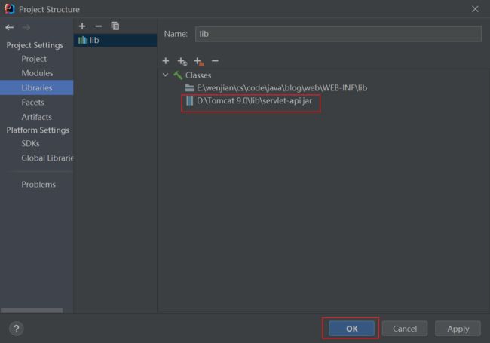Add classes root with plus icon
490x343 pixels.
[166, 61]
